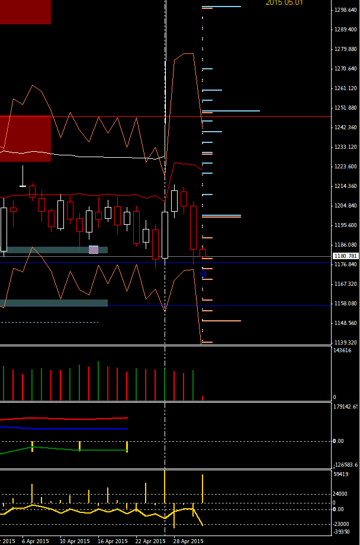Click price axis value 1167.320

pos(345,284)
